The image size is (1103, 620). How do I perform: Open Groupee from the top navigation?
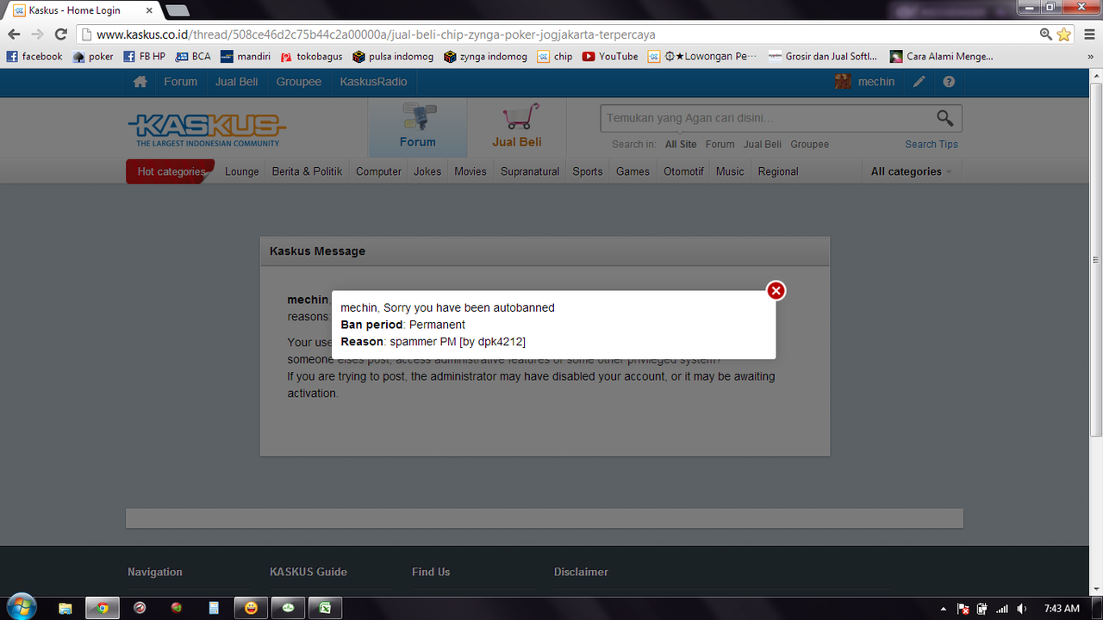298,81
